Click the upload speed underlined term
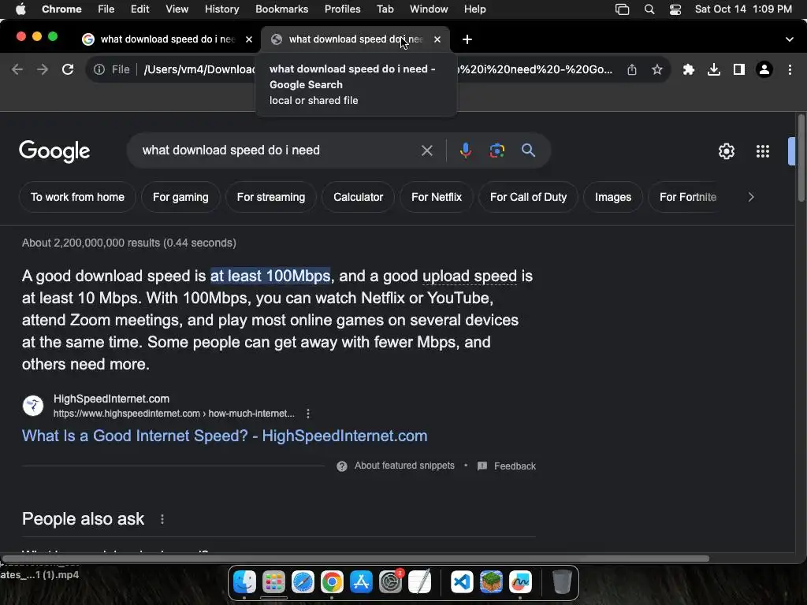Viewport: 807px width, 605px height. coord(470,277)
